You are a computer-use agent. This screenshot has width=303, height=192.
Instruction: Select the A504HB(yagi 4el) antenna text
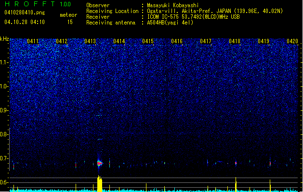(170, 23)
